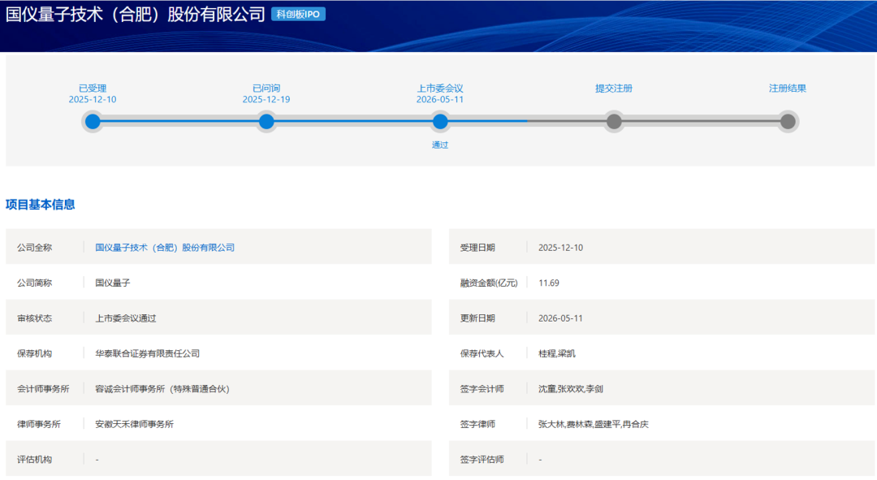Click the 桂程,梁凯 sponsor representatives value
The width and height of the screenshot is (877, 480).
pyautogui.click(x=556, y=353)
